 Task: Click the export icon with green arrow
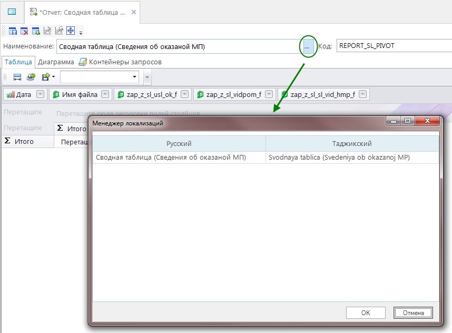click(x=46, y=77)
